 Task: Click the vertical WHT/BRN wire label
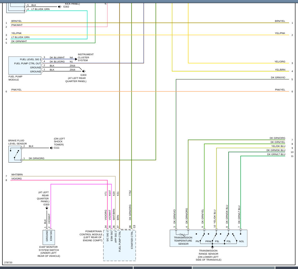(x=114, y=214)
